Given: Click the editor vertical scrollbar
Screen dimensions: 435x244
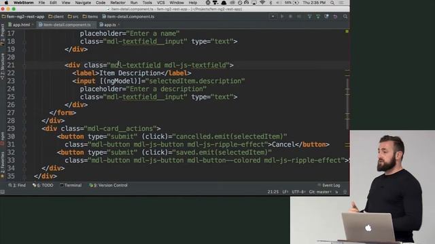Looking at the screenshot, I should pyautogui.click(x=347, y=104).
